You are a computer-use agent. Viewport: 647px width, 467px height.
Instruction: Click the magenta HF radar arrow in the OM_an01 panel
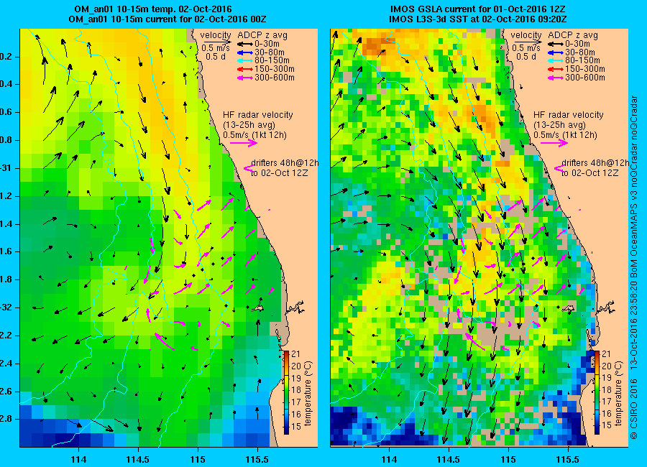(x=244, y=143)
